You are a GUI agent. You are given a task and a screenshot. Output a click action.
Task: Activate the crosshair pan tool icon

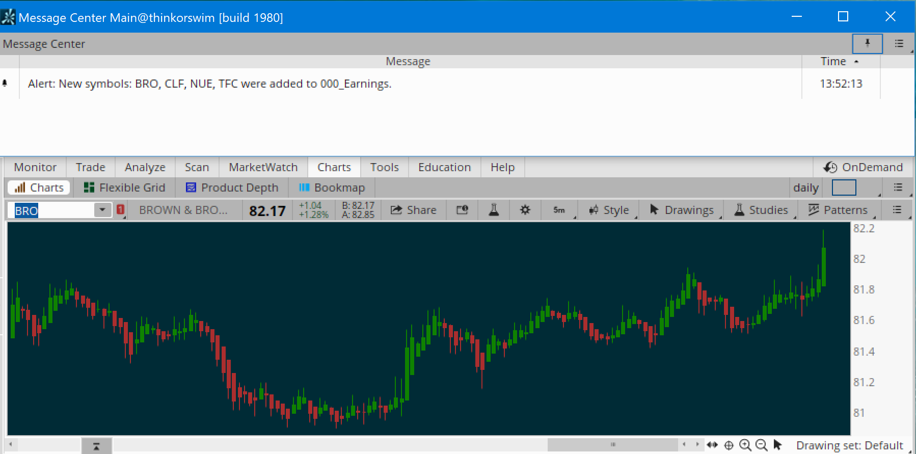(729, 446)
